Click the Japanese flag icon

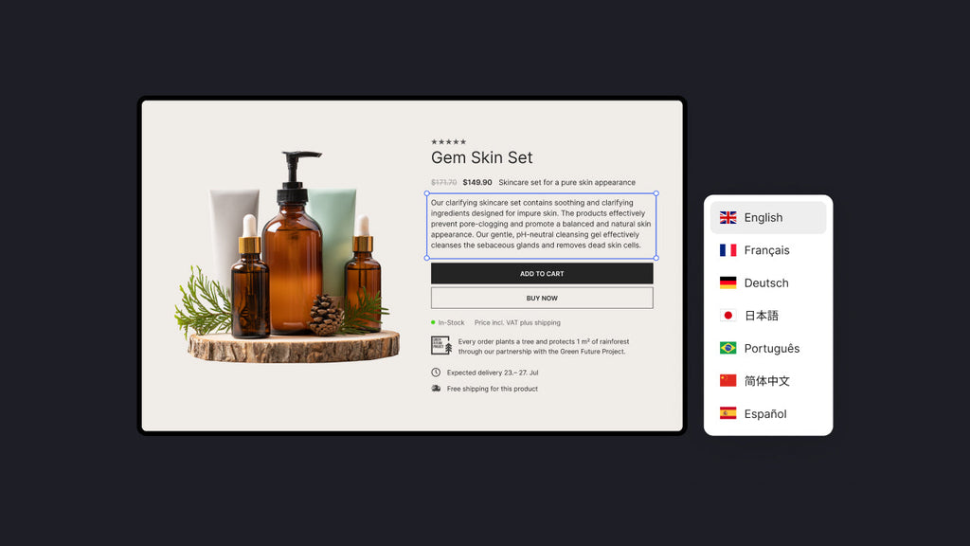click(x=727, y=316)
